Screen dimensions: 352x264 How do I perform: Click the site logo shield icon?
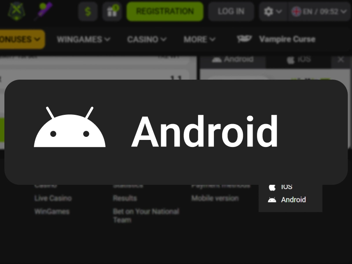coord(15,11)
